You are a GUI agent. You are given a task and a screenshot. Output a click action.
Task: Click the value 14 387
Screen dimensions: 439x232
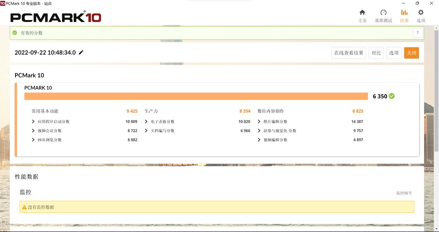click(357, 122)
